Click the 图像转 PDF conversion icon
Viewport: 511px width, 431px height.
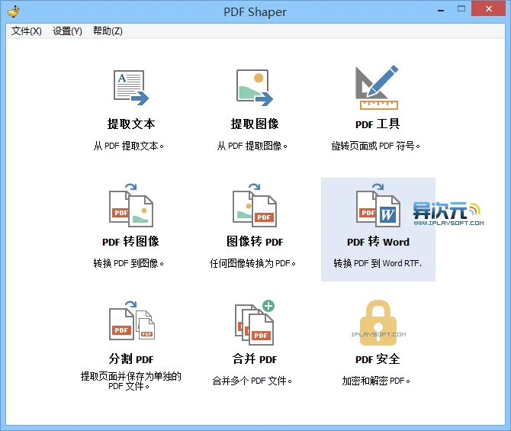point(255,205)
